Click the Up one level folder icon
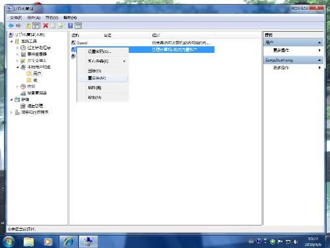The image size is (330, 248). click(28, 26)
